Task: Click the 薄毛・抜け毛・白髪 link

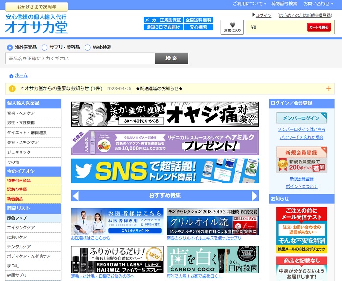Action: [x=103, y=276]
